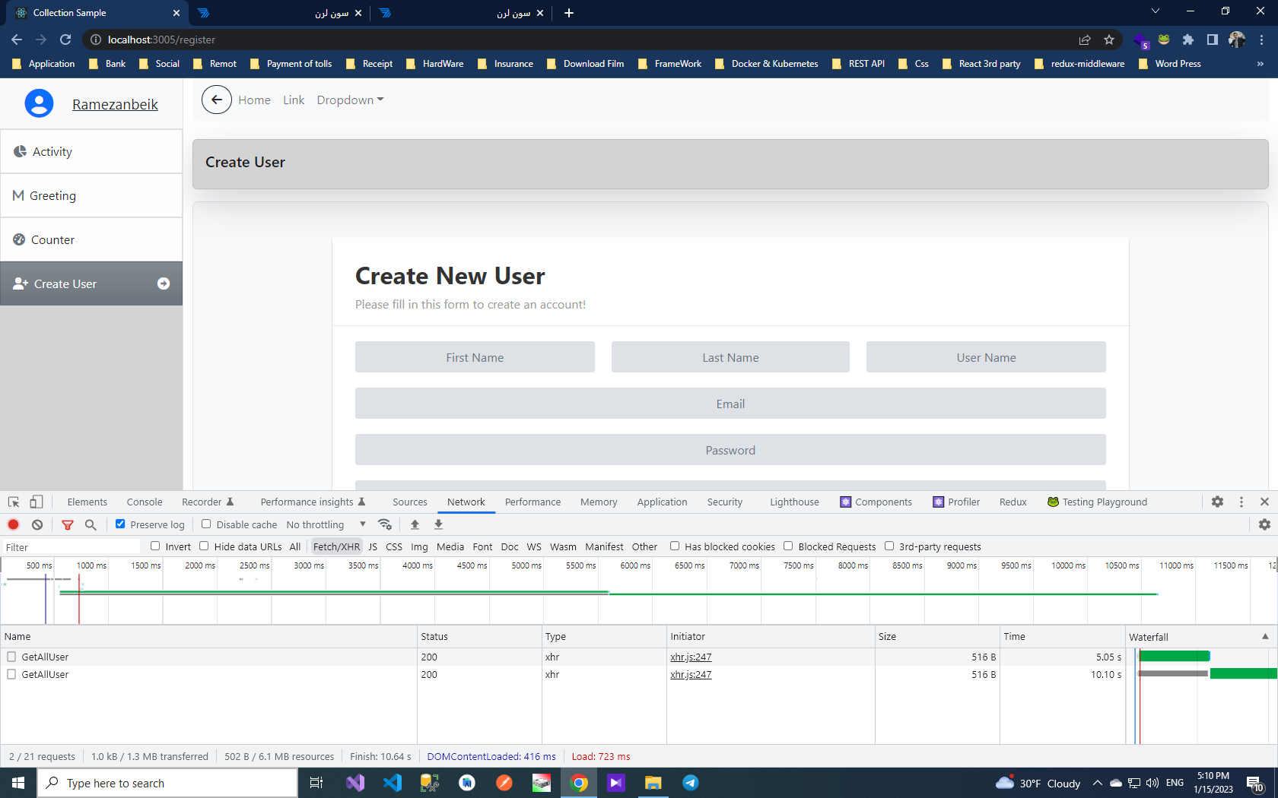Open the browser extensions puzzle icon
The width and height of the screenshot is (1278, 798).
[x=1188, y=40]
